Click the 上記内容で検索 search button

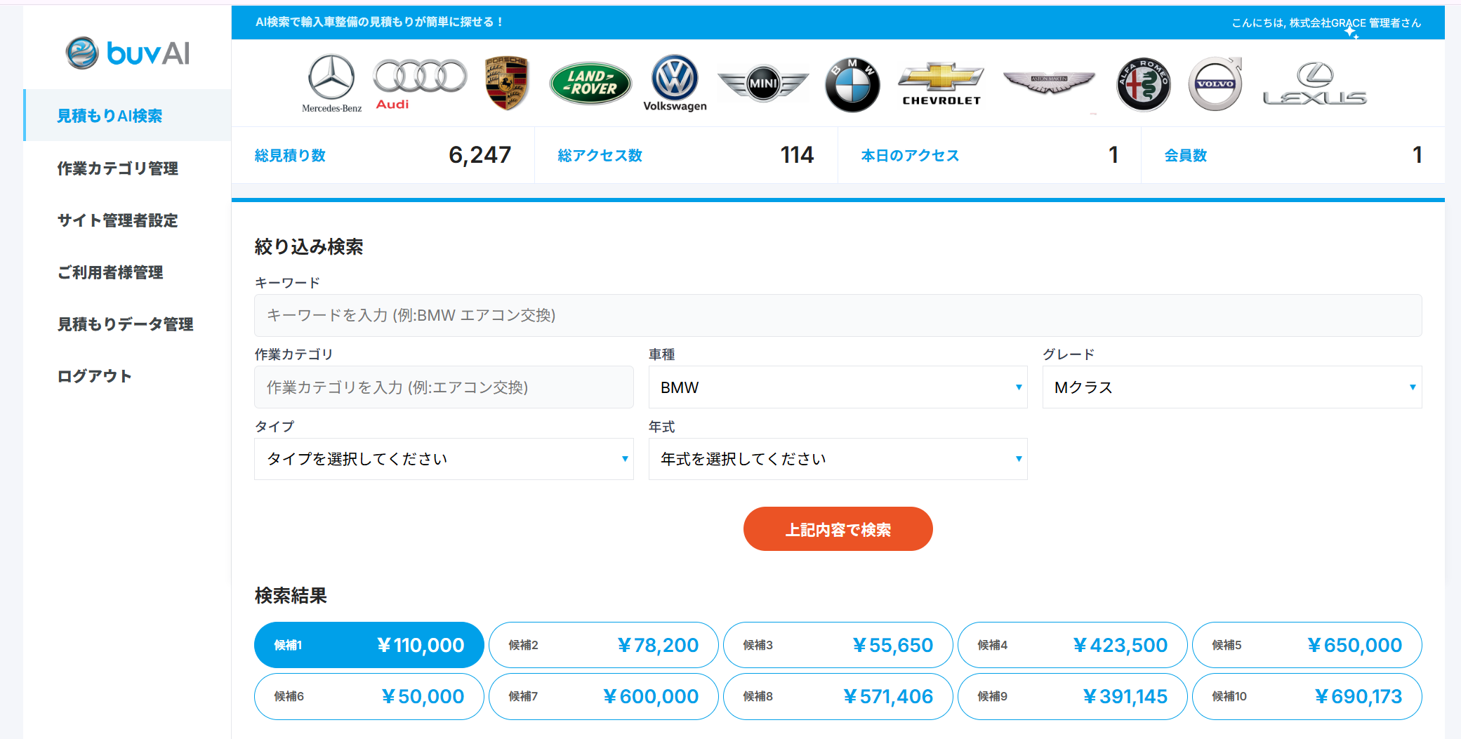point(838,529)
